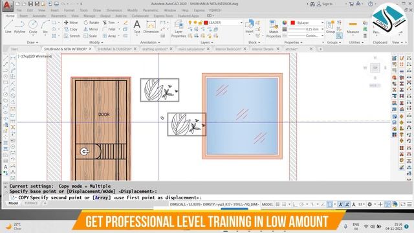Click the ViewCube Top face
This screenshot has height=233, width=414.
[x=375, y=68]
